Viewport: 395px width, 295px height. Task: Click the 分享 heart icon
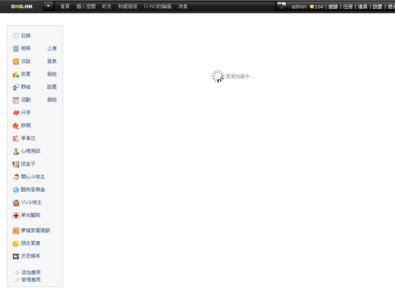(16, 113)
